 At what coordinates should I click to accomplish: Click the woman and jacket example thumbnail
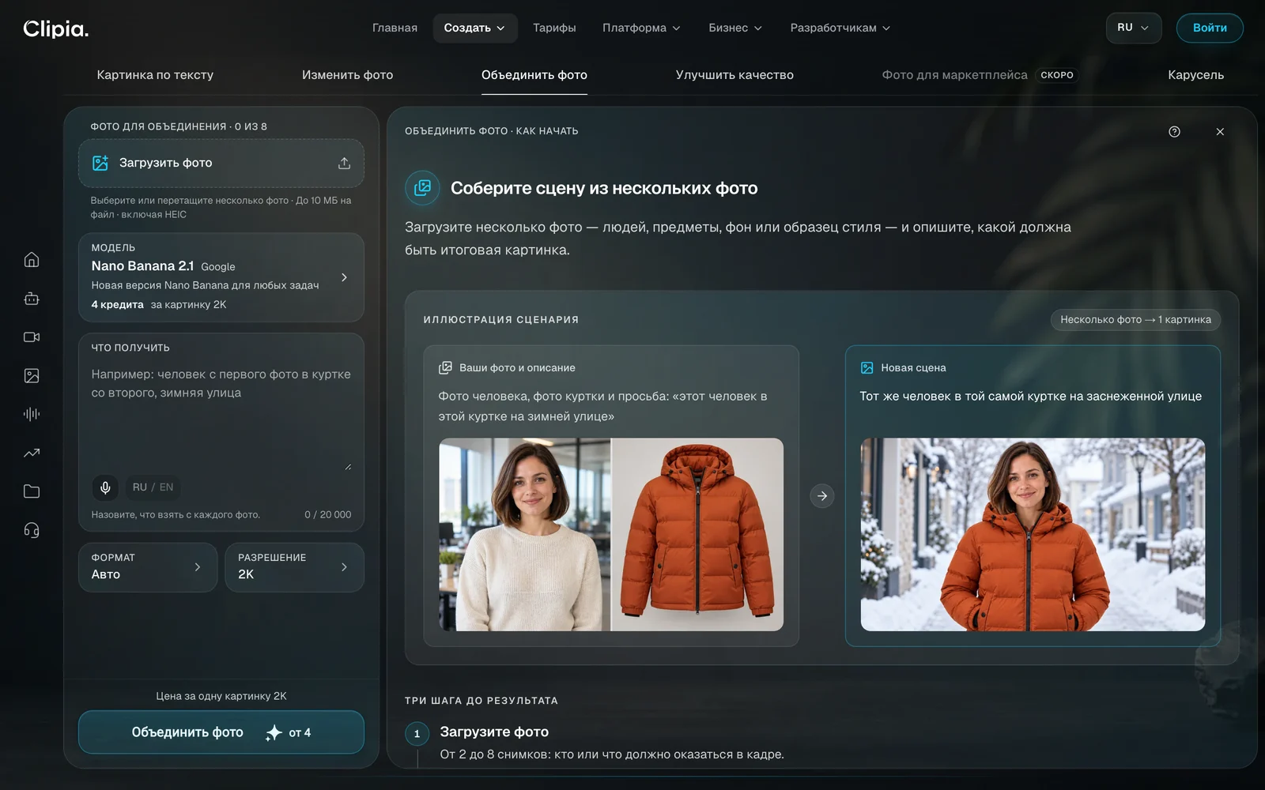click(611, 535)
